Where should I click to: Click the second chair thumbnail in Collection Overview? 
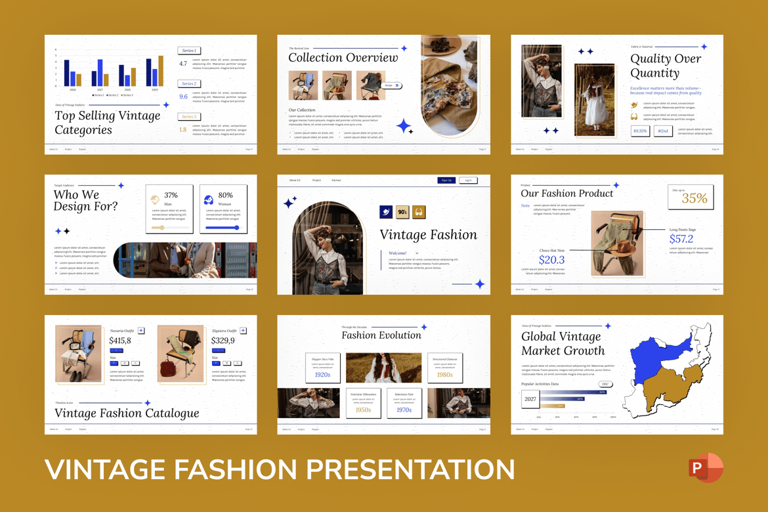(x=337, y=85)
